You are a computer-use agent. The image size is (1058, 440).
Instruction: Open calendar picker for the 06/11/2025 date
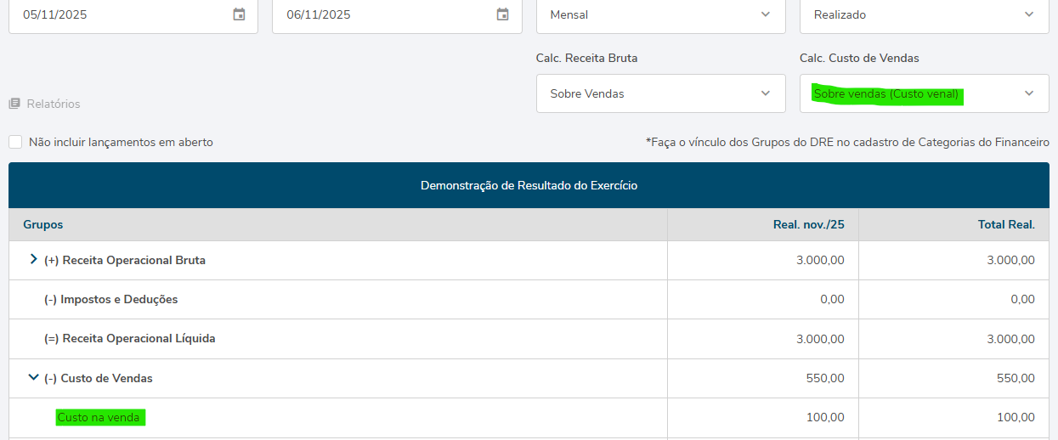502,14
